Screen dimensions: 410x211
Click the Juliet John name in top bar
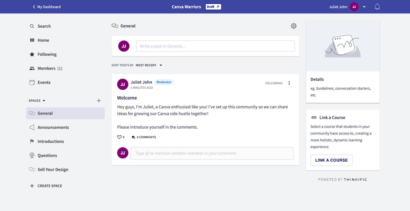click(x=338, y=7)
